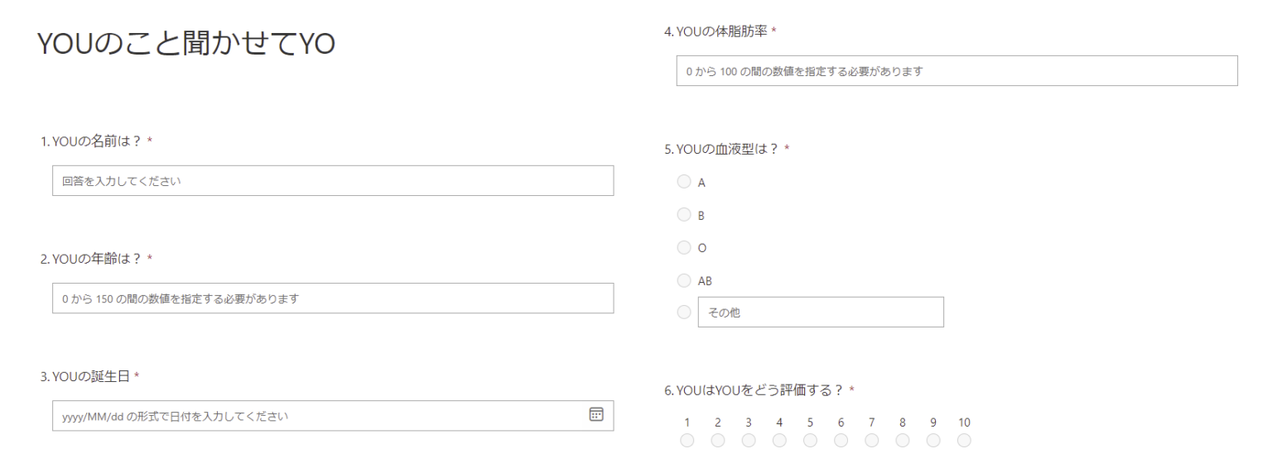The height and width of the screenshot is (468, 1272).
Task: Select blood type A radio button
Action: click(684, 182)
